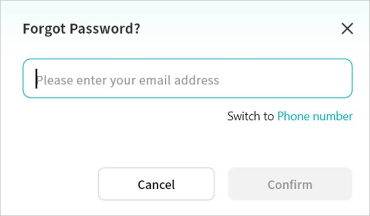Place cursor in the email placeholder text
Screen dimensions: 370x216
coord(128,81)
